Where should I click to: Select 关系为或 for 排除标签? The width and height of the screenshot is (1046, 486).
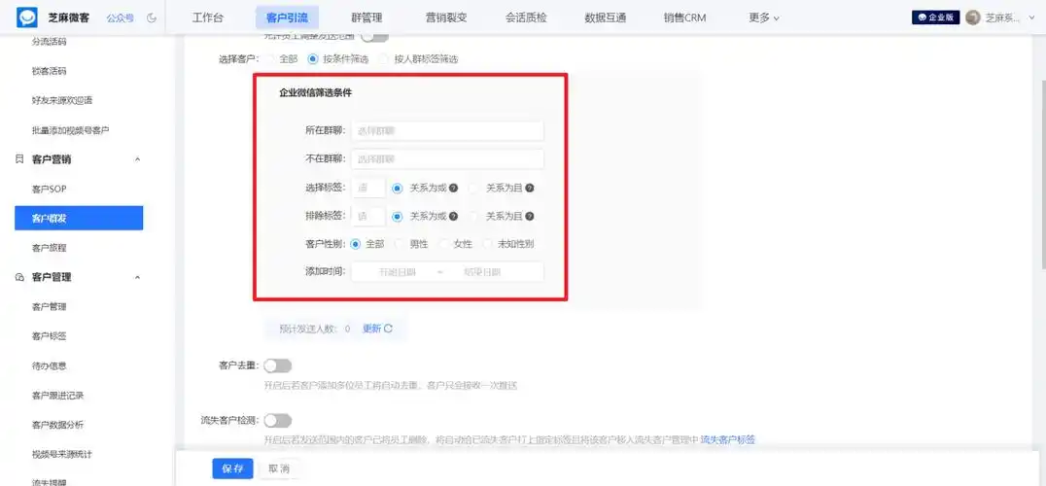[398, 217]
